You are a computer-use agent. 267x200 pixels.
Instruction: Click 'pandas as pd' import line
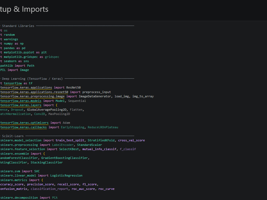15,48
